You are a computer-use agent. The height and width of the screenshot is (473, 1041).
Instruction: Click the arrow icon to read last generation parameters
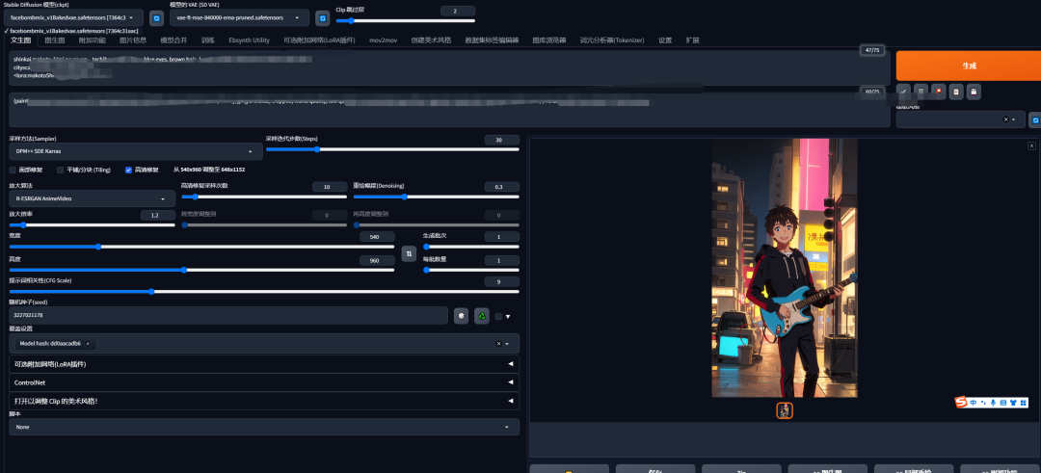tap(903, 92)
